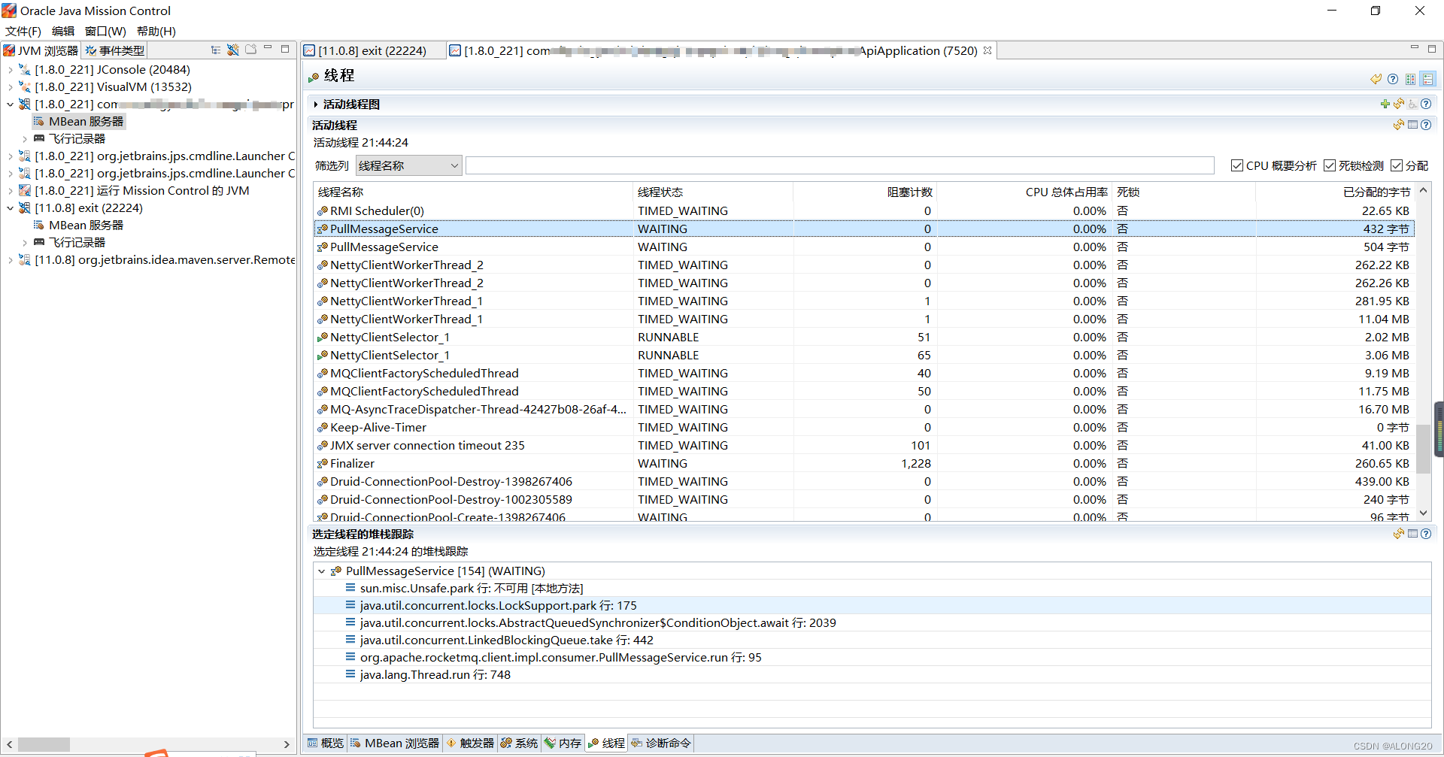Switch to horizontal tile layout icon
1444x757 pixels.
point(1411,79)
